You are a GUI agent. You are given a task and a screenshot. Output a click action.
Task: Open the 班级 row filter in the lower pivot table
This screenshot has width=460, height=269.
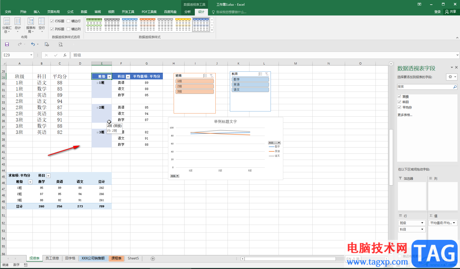tap(30, 182)
